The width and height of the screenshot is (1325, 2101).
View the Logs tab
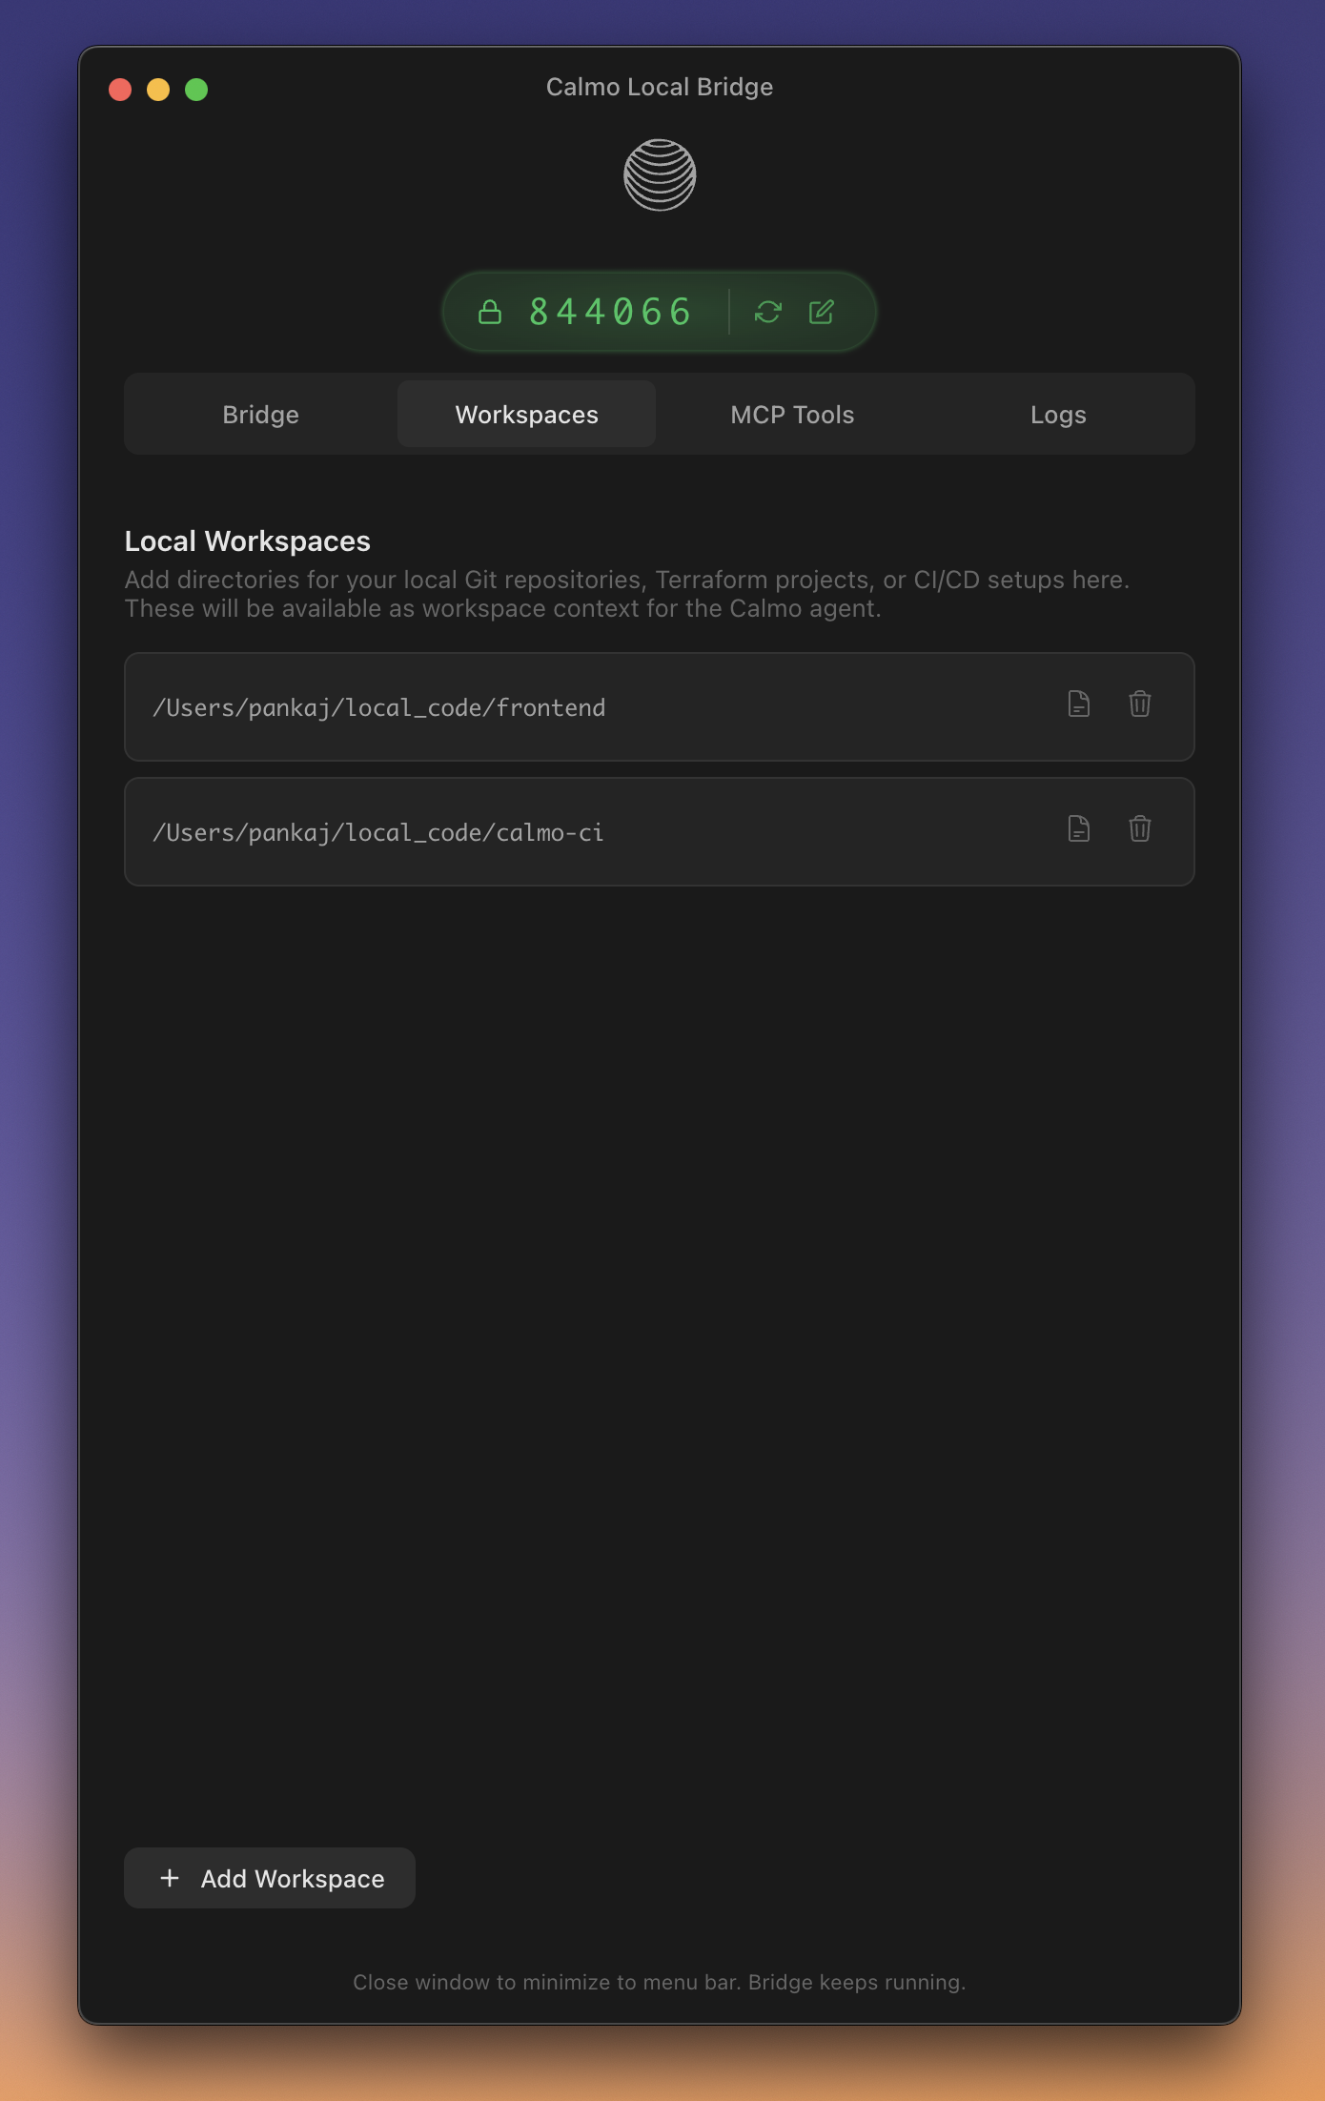coord(1058,415)
